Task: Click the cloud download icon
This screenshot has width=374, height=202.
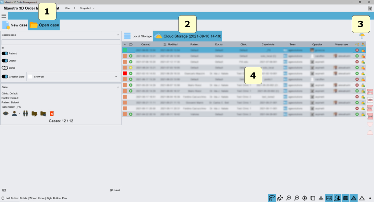Action: 362,36
